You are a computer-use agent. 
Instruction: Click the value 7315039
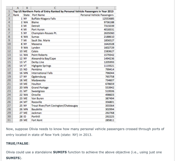point(109,26)
